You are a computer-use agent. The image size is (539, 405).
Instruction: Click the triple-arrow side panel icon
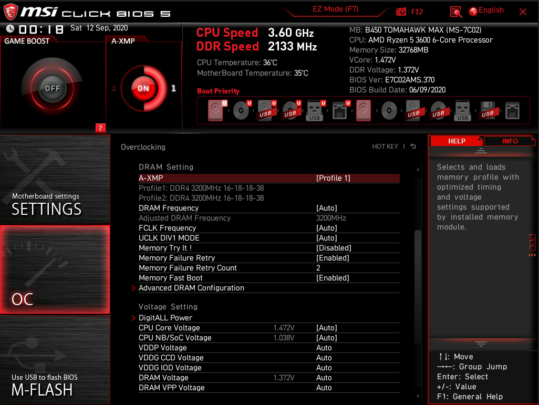(532, 255)
